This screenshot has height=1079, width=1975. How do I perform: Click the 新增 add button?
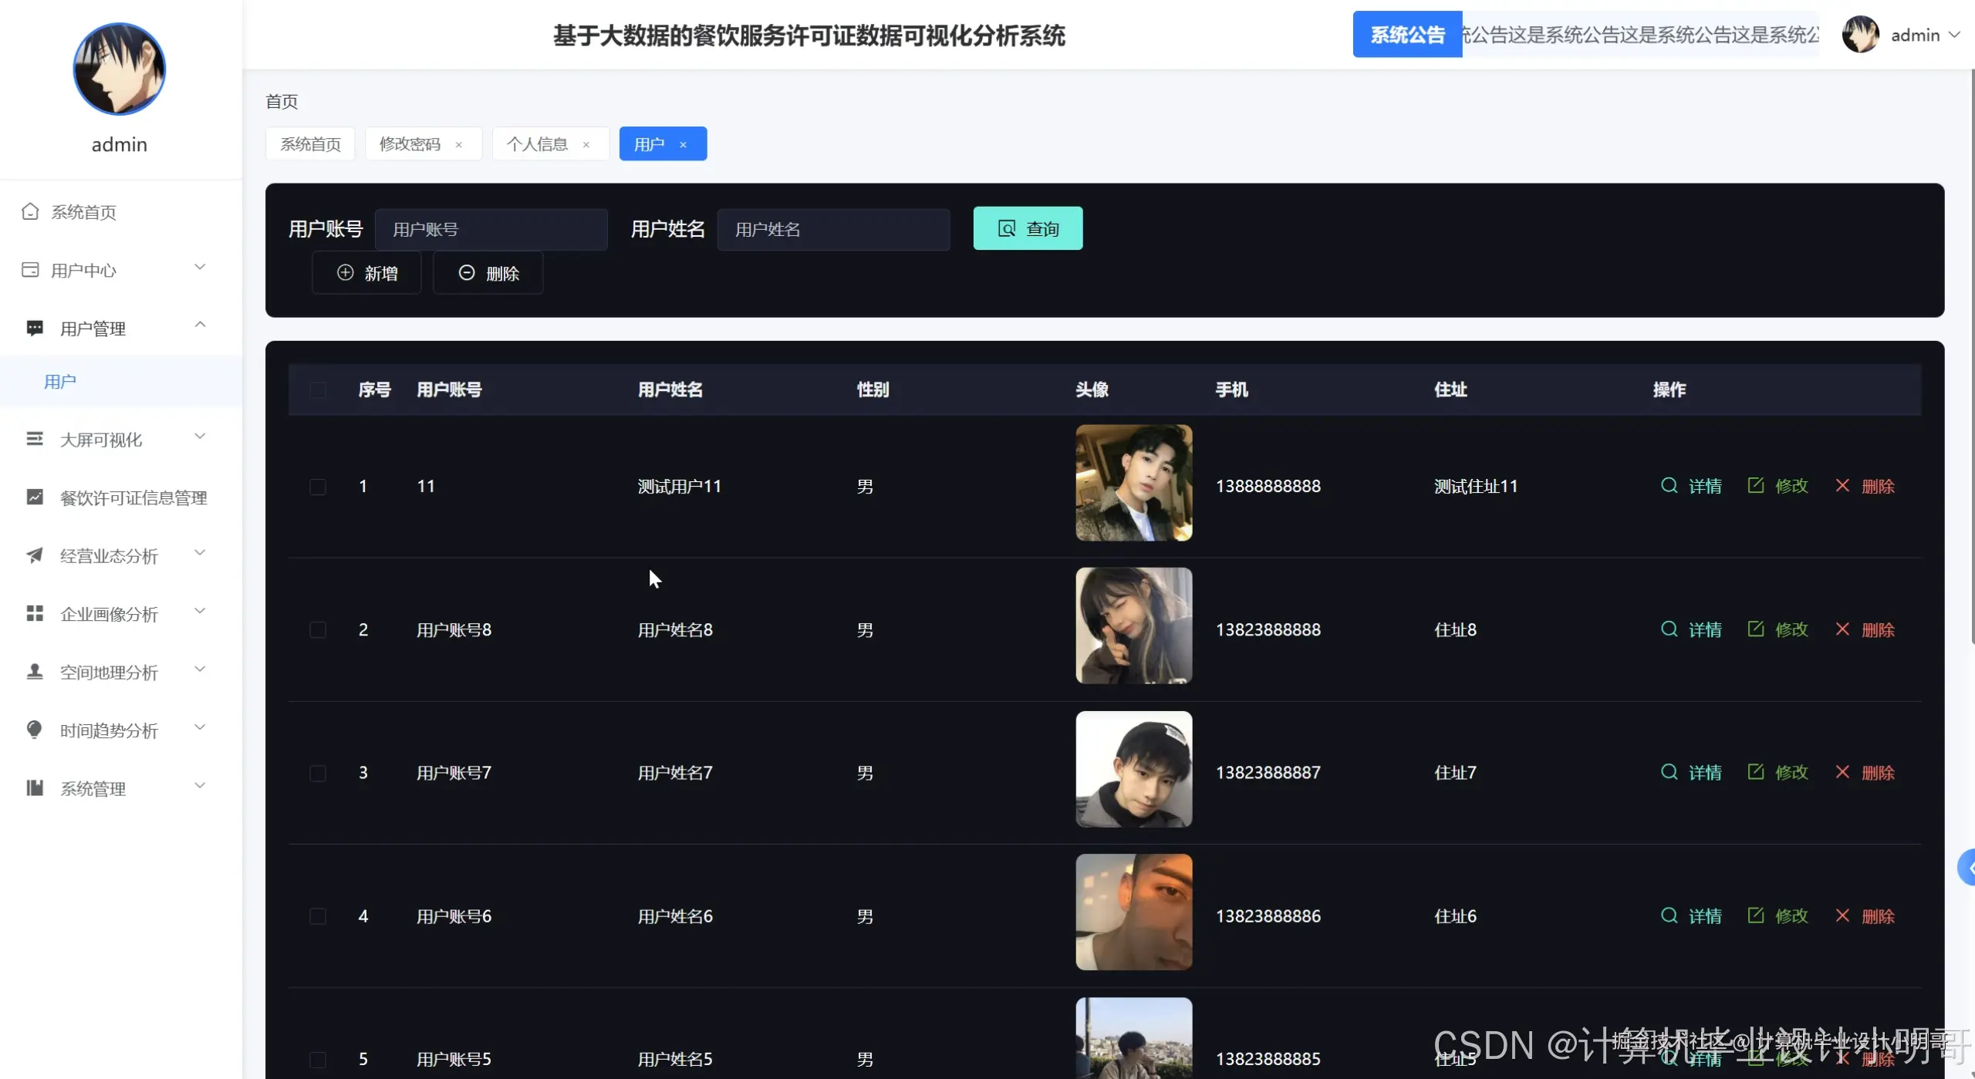coord(367,273)
